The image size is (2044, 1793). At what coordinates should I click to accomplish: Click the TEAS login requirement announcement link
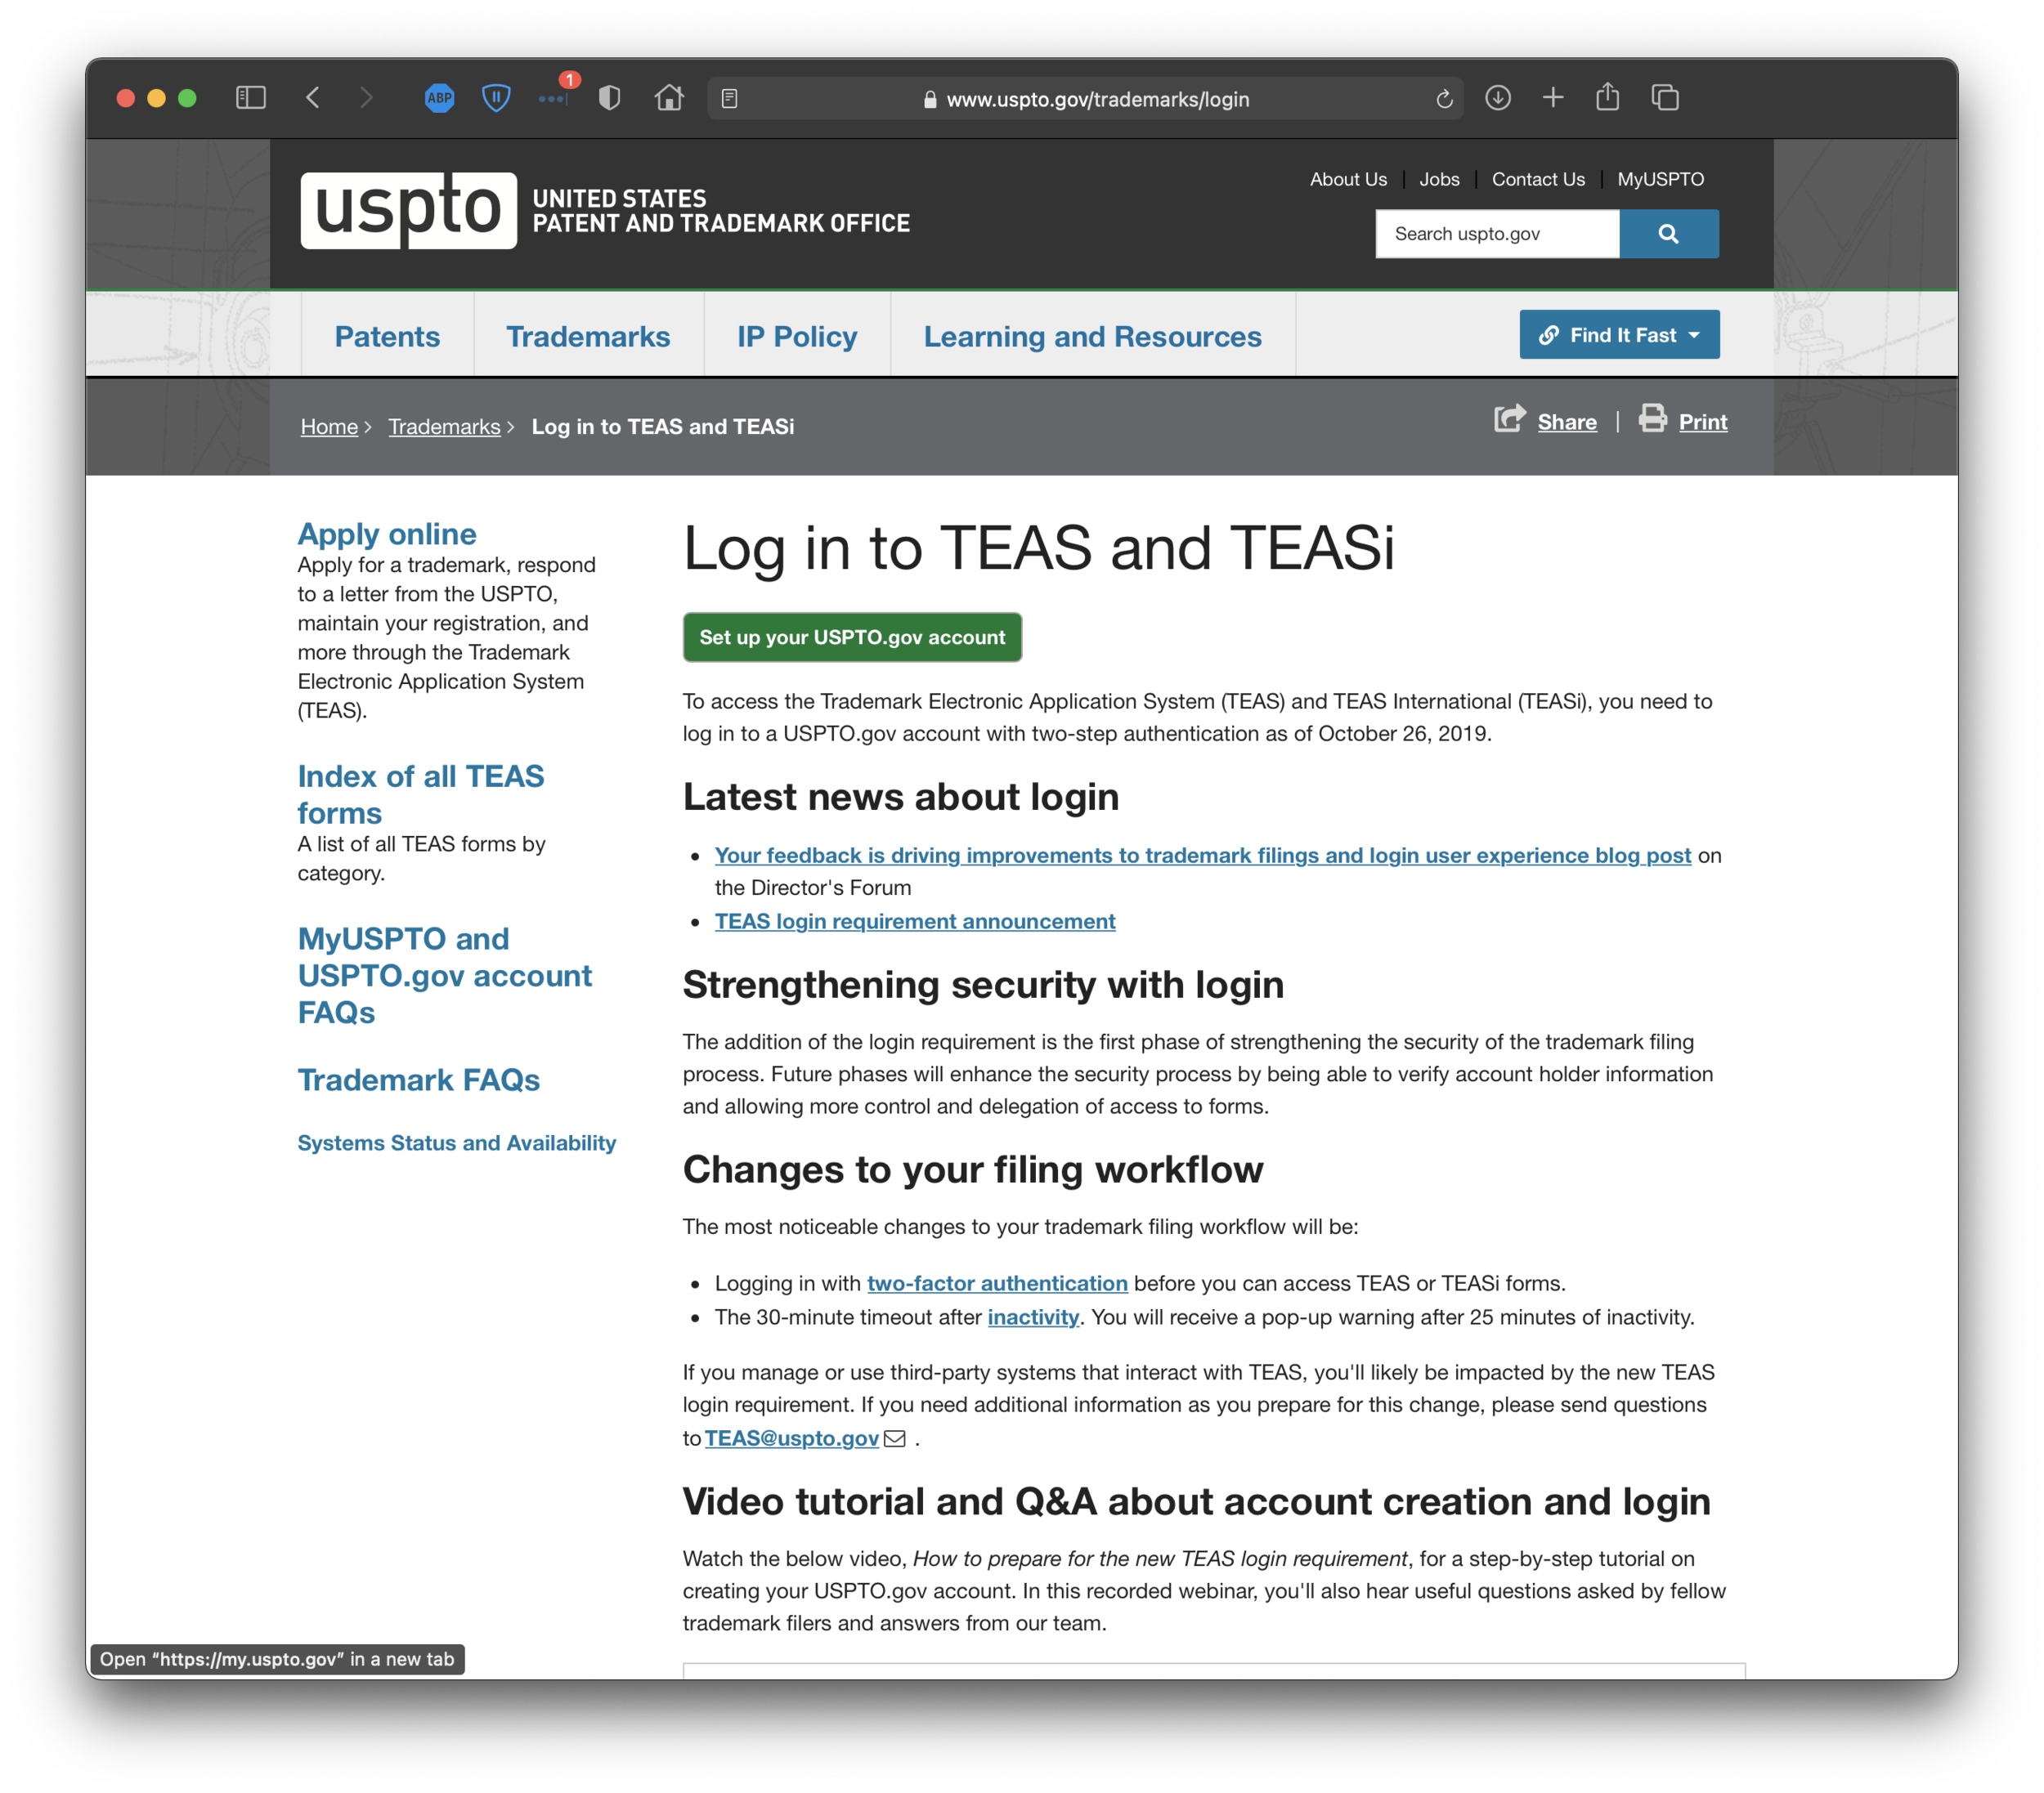click(914, 919)
